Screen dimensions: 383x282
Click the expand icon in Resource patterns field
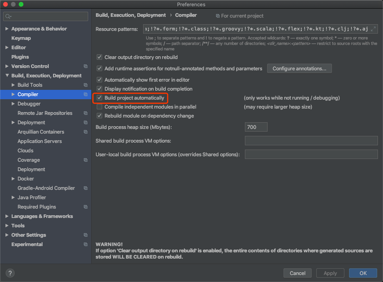[x=373, y=29]
